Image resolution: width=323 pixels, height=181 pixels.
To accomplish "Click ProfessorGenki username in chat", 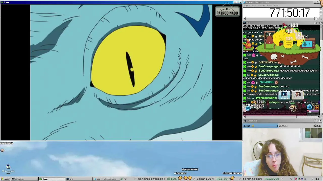I will click(x=266, y=98).
